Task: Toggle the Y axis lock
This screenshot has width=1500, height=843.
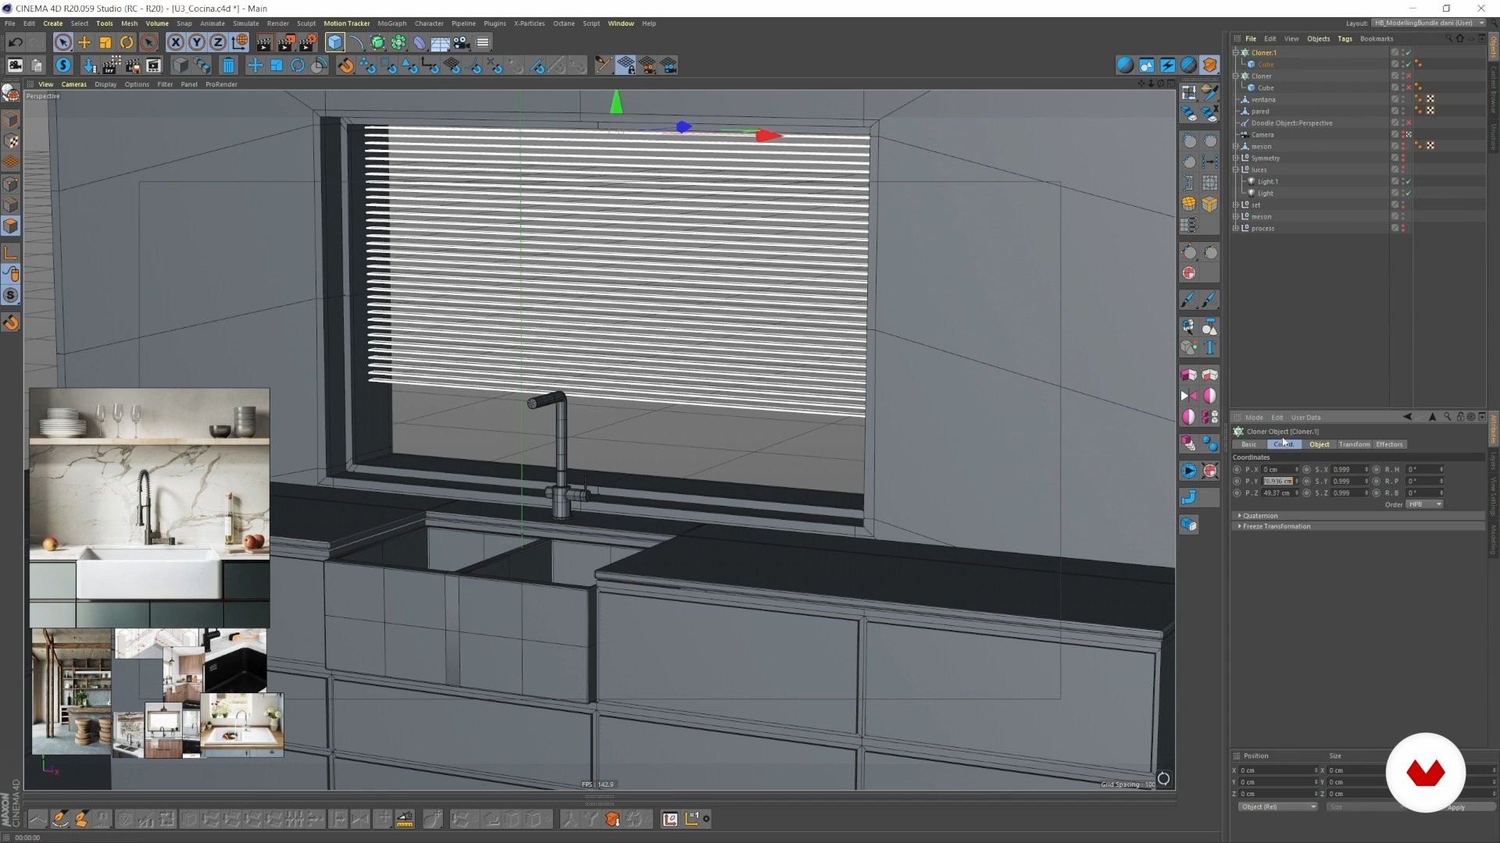Action: pyautogui.click(x=197, y=42)
